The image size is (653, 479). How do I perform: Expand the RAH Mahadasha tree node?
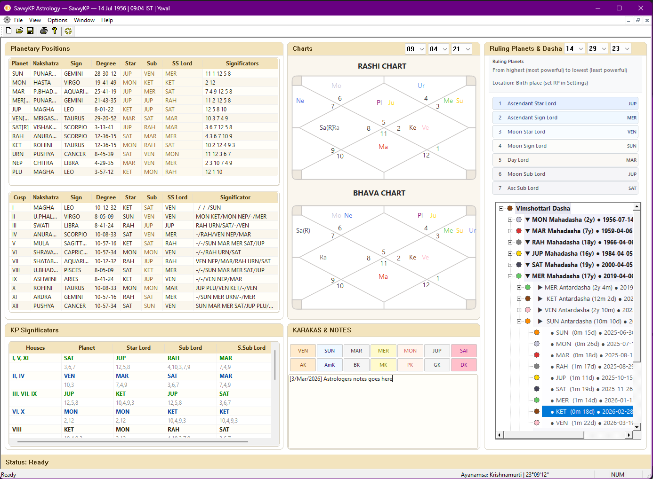(511, 242)
